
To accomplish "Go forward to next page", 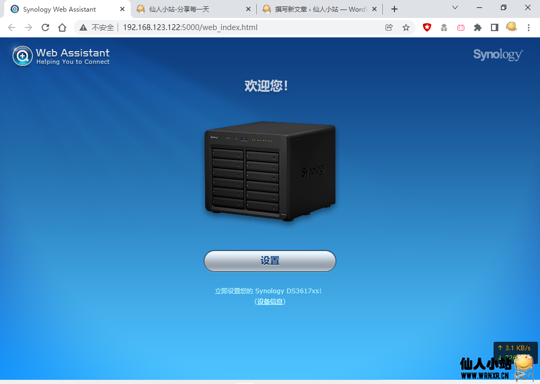I will pos(28,27).
